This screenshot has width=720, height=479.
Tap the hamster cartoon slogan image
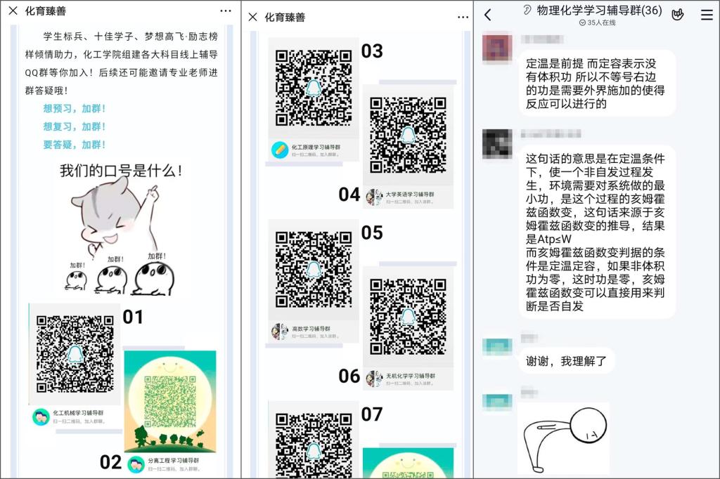click(x=120, y=228)
